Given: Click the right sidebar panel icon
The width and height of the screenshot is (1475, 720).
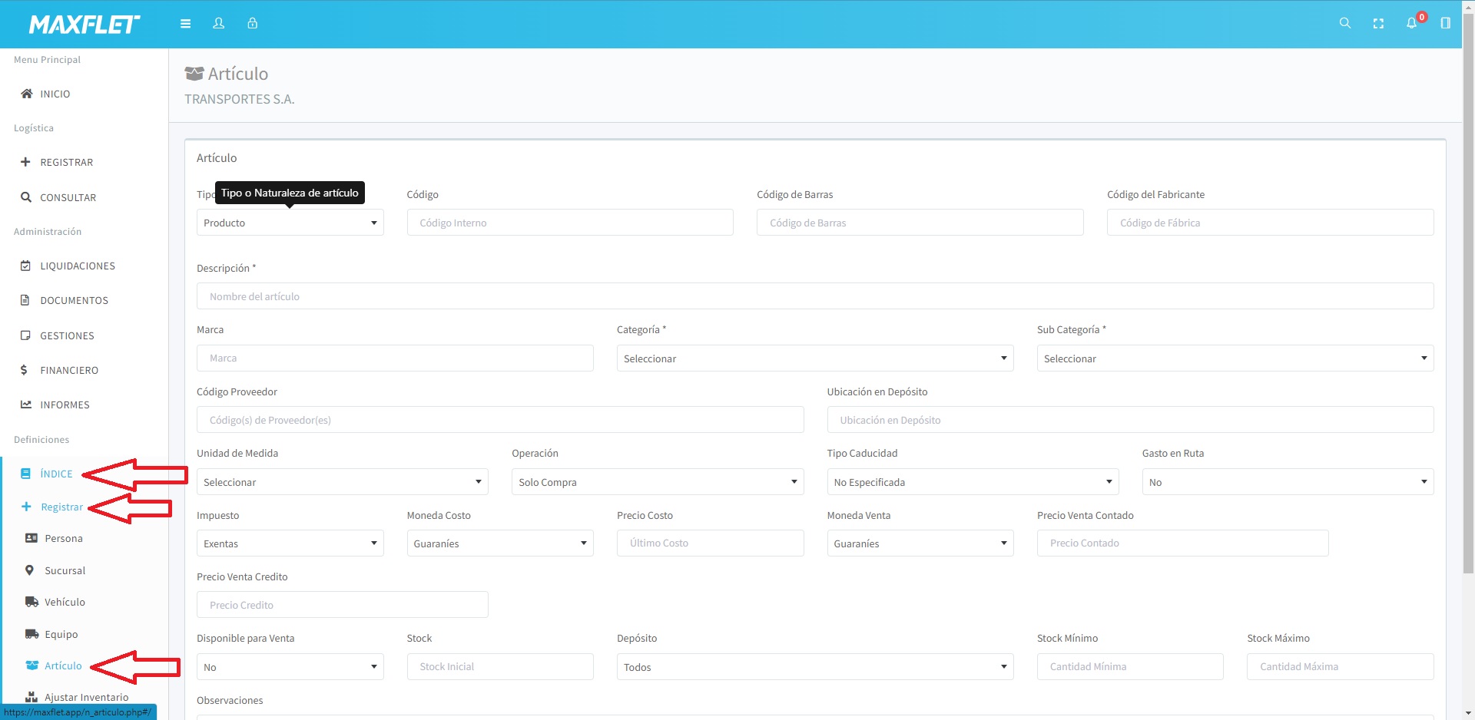Looking at the screenshot, I should 1445,24.
